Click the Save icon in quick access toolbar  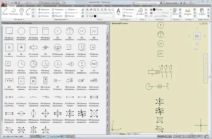coord(15,3)
